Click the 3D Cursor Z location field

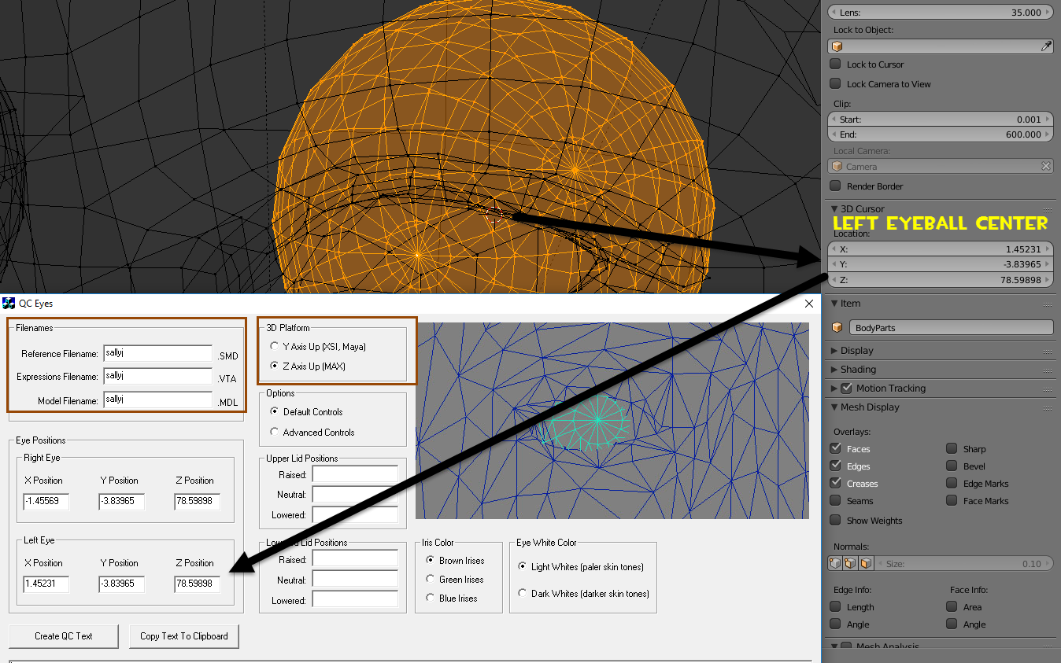click(941, 280)
